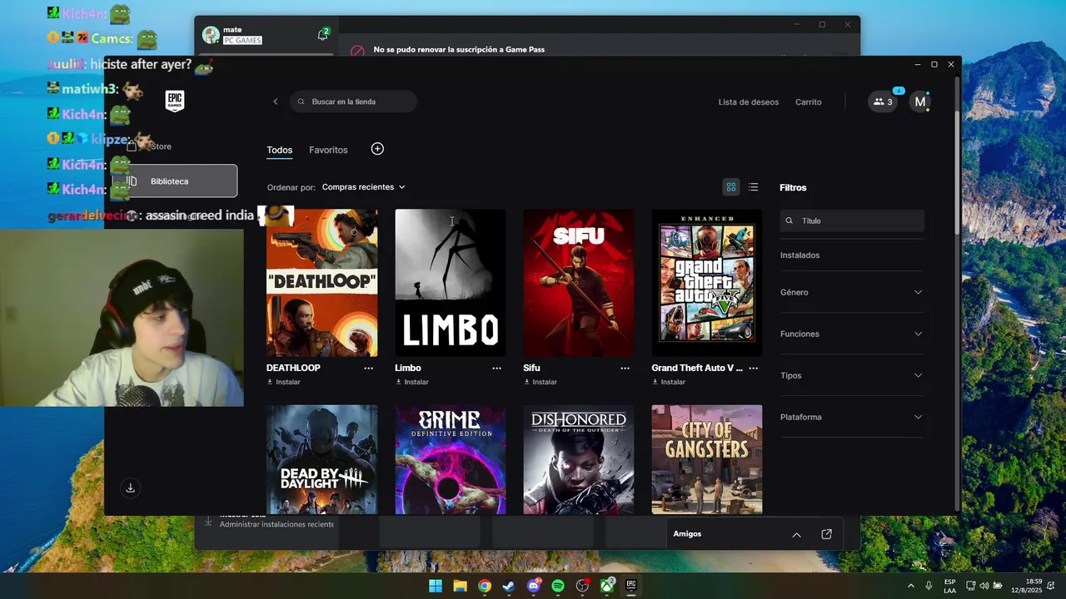Screen dimensions: 1066x599
Task: Open Grand Theft Auto V options menu
Action: point(753,368)
